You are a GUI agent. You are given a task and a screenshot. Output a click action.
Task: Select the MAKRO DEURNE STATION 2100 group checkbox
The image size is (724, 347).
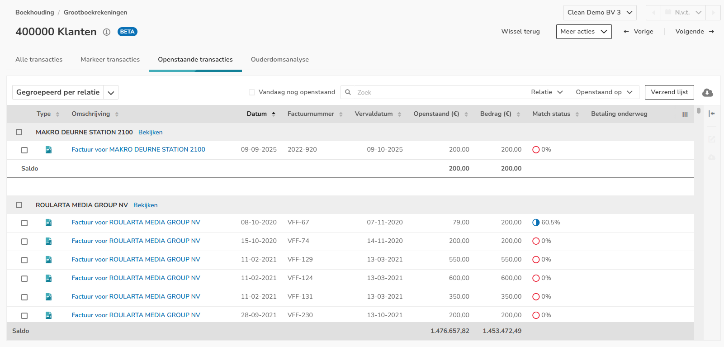19,132
